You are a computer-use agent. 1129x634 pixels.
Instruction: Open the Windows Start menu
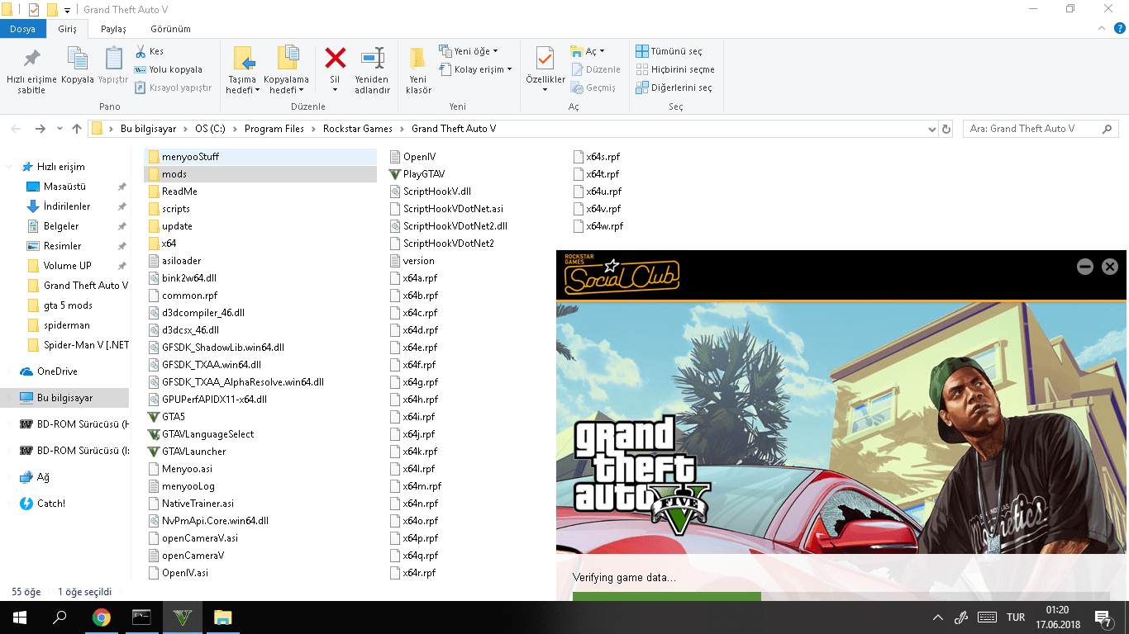pyautogui.click(x=19, y=617)
